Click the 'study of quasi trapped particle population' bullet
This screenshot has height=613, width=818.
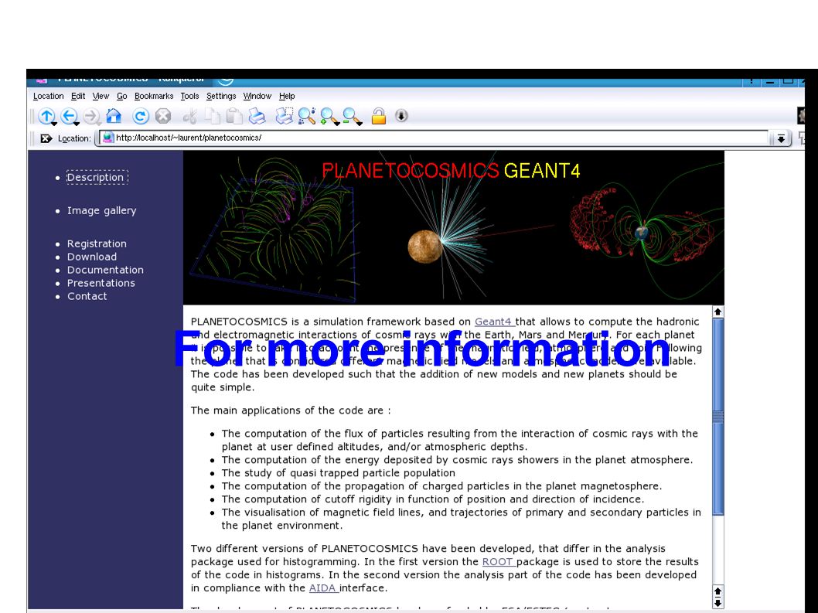pyautogui.click(x=338, y=473)
